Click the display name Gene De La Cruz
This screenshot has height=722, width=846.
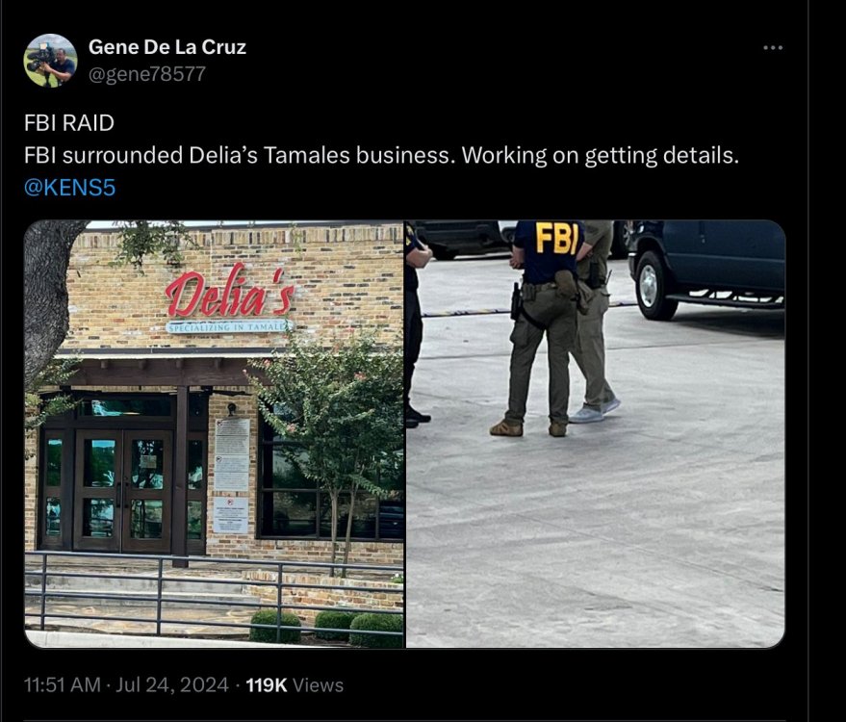pyautogui.click(x=167, y=47)
